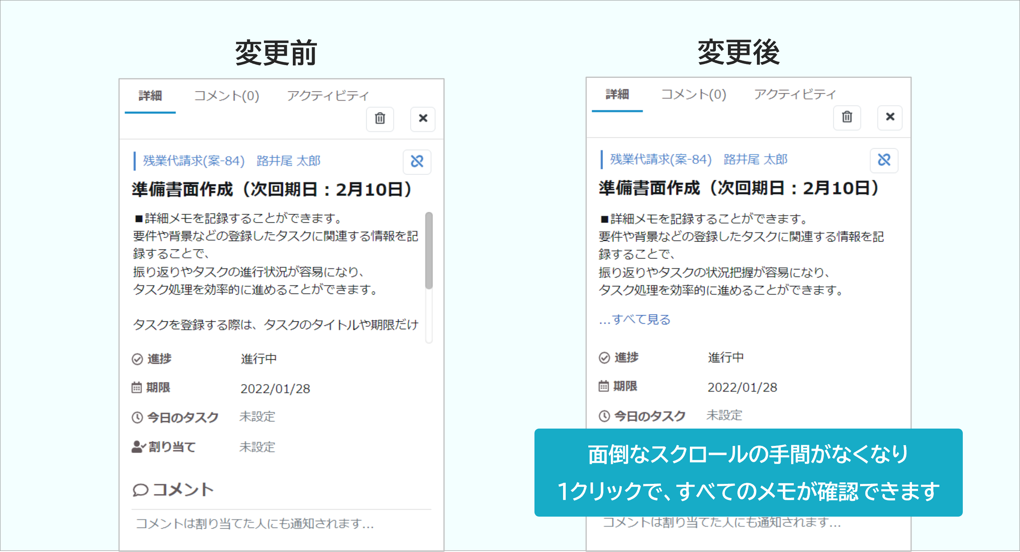Select the 詳細 tab in 変更前 panel
This screenshot has height=552, width=1020.
click(150, 96)
